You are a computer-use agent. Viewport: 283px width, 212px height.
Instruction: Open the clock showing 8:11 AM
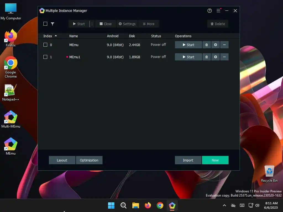point(271,205)
